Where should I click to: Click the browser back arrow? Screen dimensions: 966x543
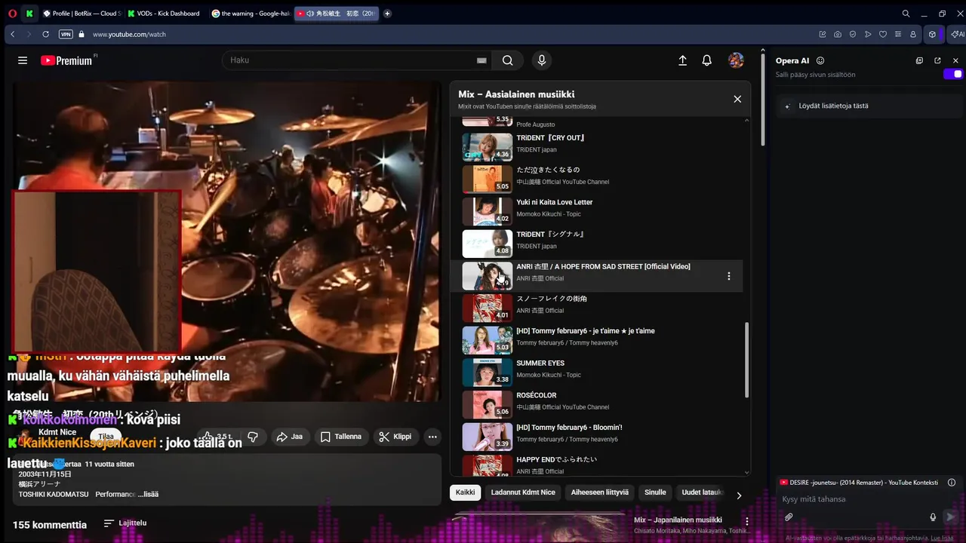point(12,34)
